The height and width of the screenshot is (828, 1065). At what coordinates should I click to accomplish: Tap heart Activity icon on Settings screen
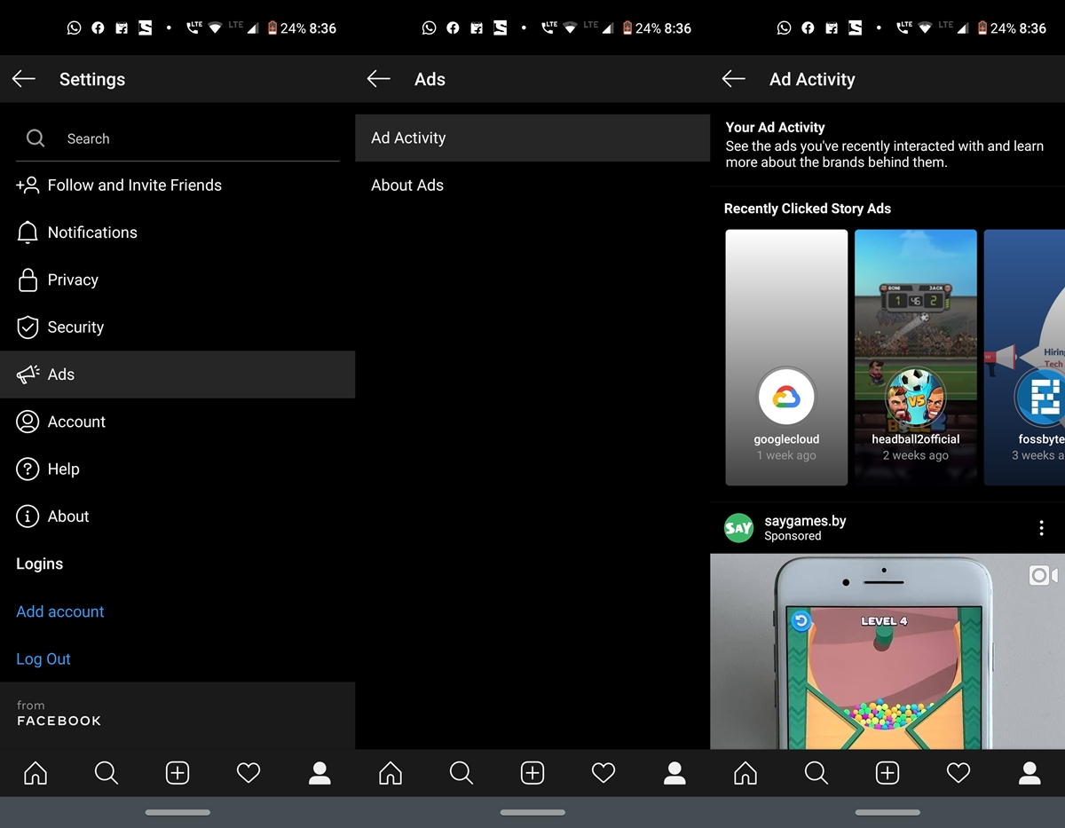248,773
